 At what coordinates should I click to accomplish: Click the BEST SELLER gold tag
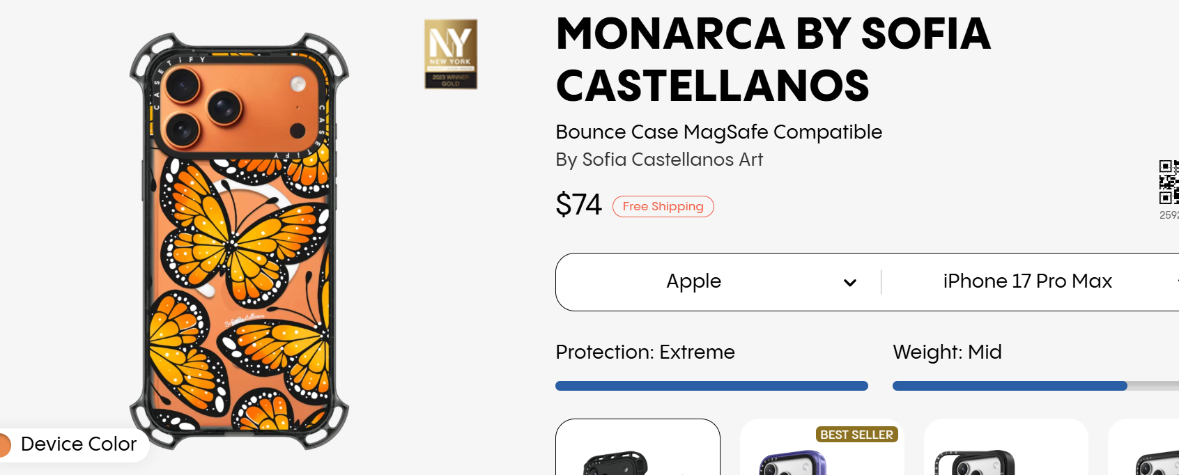(856, 435)
